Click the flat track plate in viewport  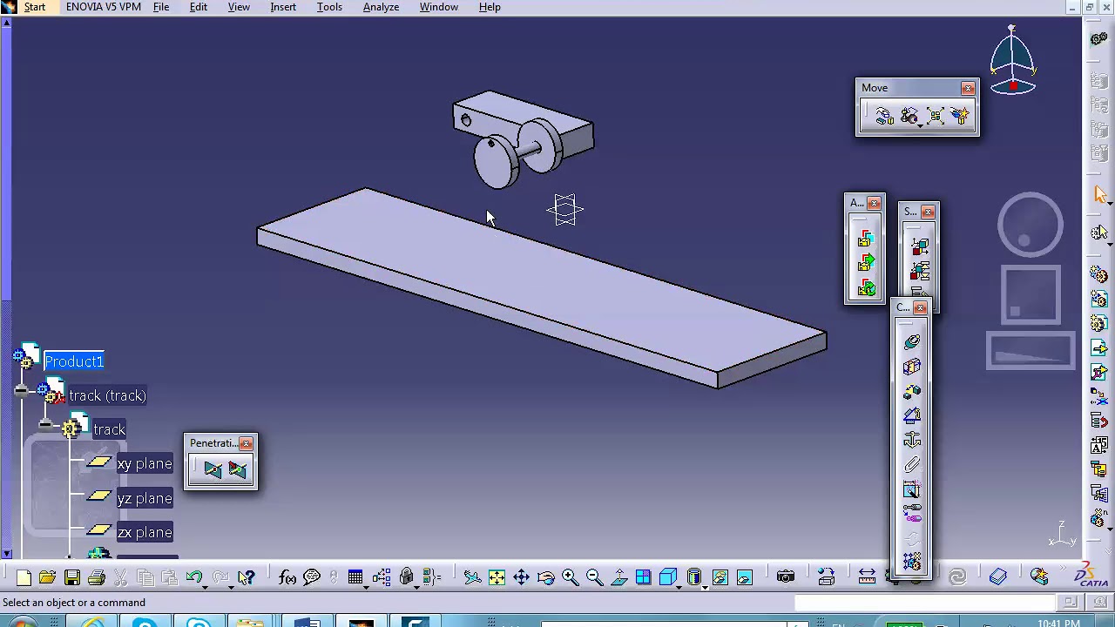pos(541,287)
